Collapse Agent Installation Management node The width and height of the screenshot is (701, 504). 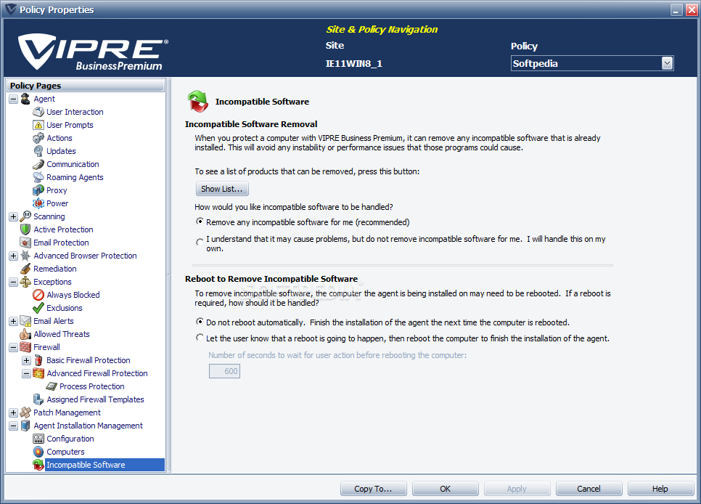(x=13, y=426)
